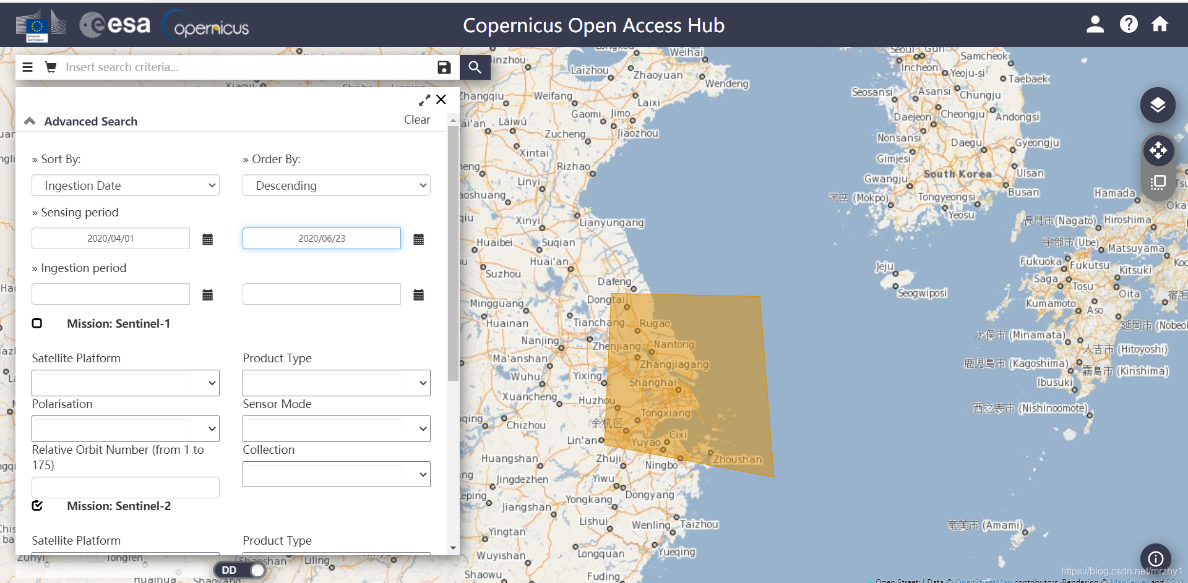
Task: Enable Mission: Sentinel-1 checkbox
Action: click(37, 323)
